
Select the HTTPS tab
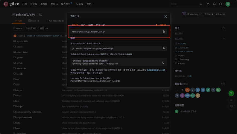(x=75, y=25)
